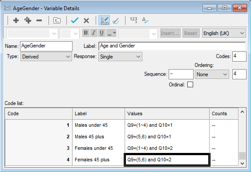Viewport: 251px width, 172px height.
Task: Click the Values column header
Action: coord(167,113)
